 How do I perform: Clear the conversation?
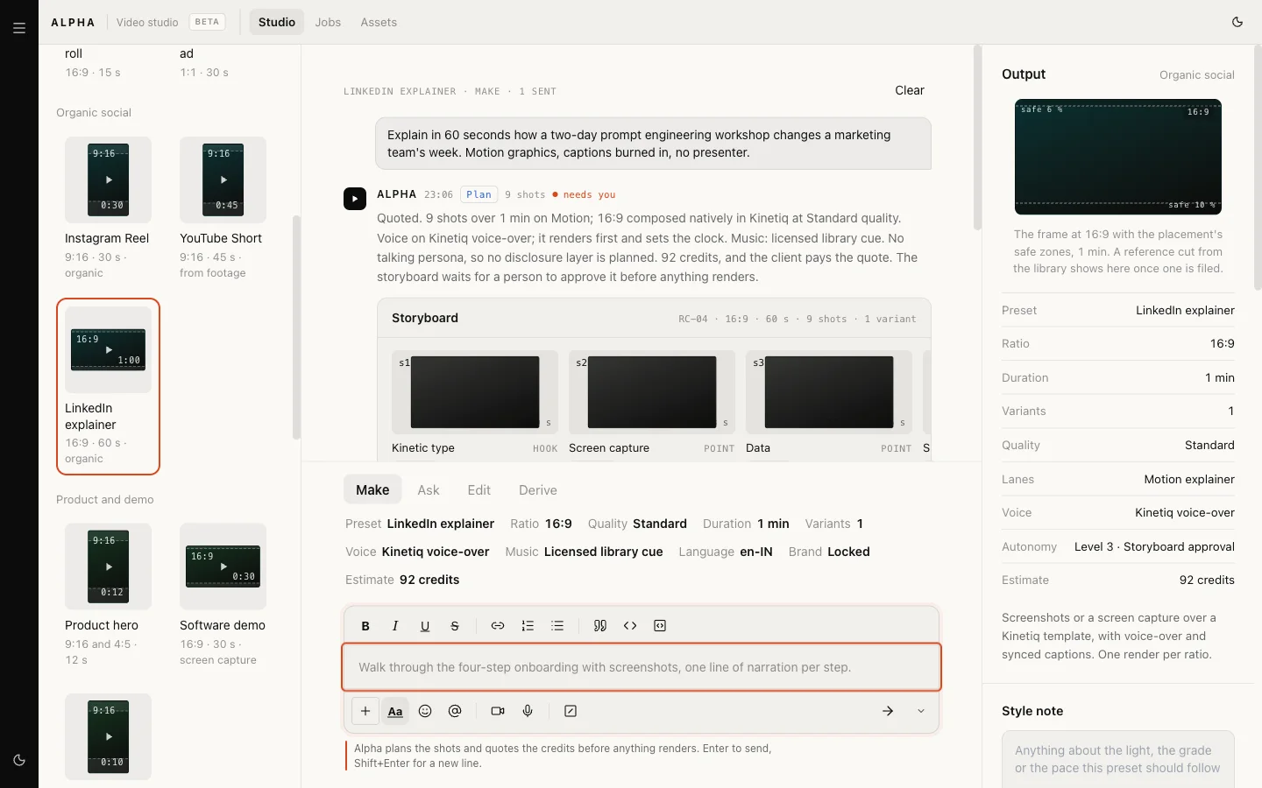910,90
